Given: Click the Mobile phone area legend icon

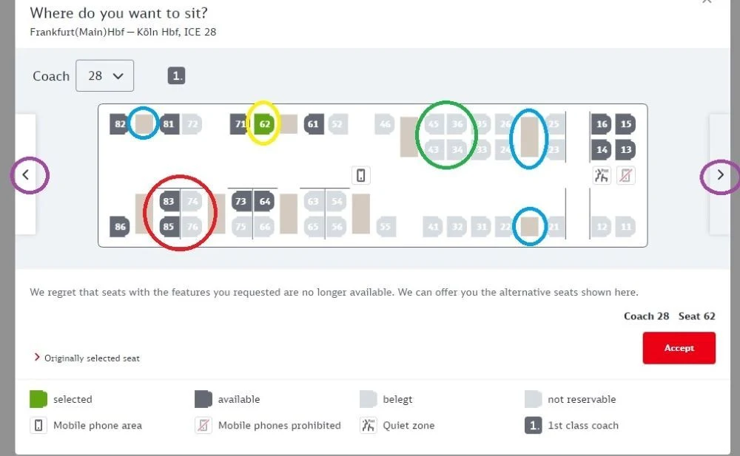Looking at the screenshot, I should tap(38, 426).
